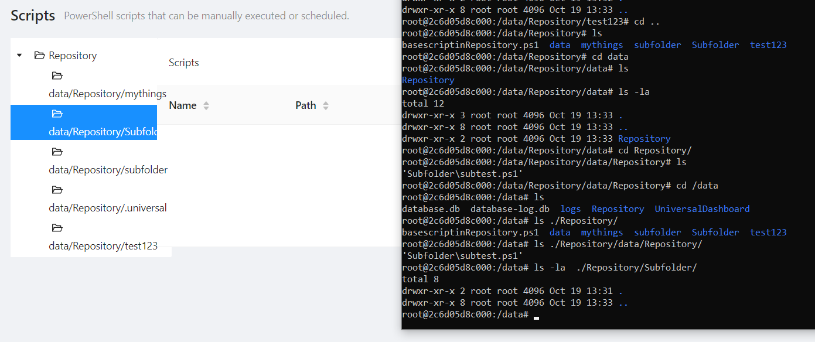Click the folder icon above data/Repository/mythings
The image size is (815, 342).
57,76
